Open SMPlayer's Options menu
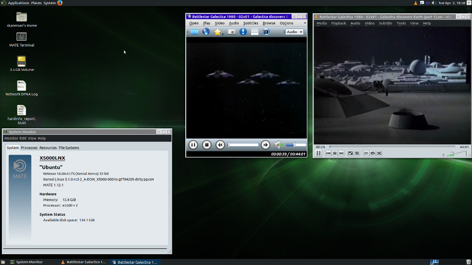 [x=286, y=23]
